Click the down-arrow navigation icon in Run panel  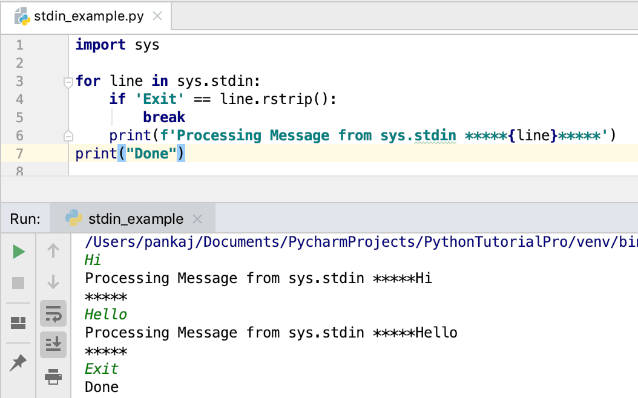[53, 283]
